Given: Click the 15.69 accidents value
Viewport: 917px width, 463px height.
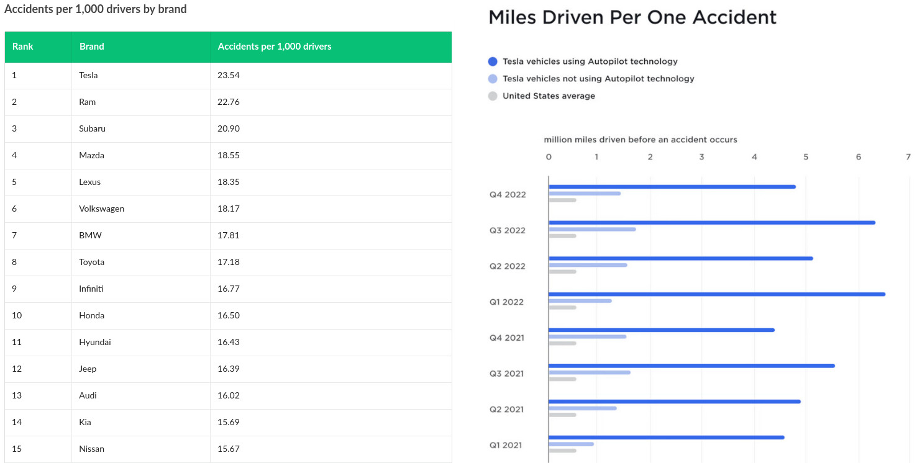Looking at the screenshot, I should (229, 422).
